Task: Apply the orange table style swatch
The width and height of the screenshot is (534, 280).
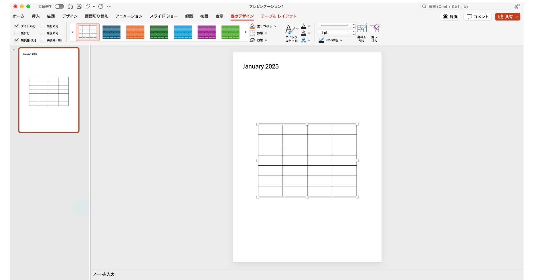Action: 135,32
